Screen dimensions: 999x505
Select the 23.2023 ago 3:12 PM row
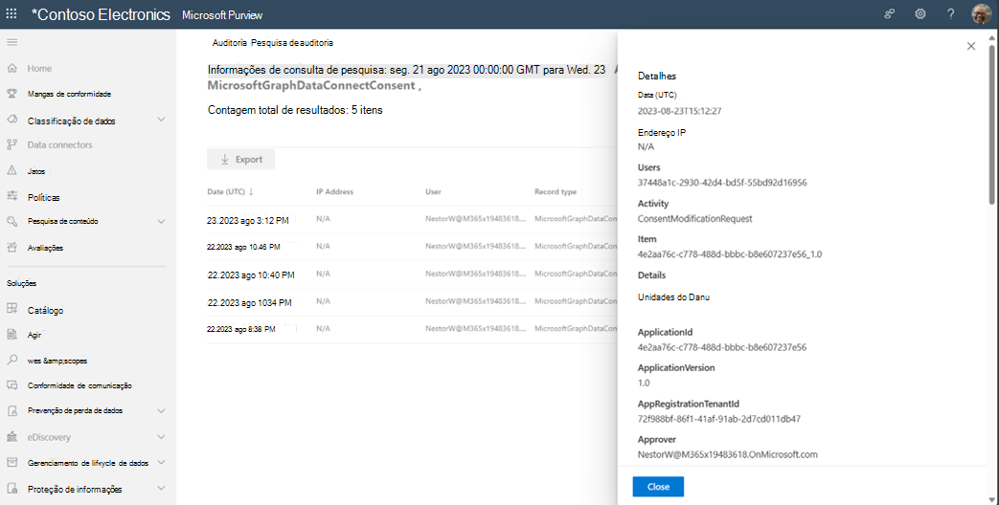tap(412, 219)
